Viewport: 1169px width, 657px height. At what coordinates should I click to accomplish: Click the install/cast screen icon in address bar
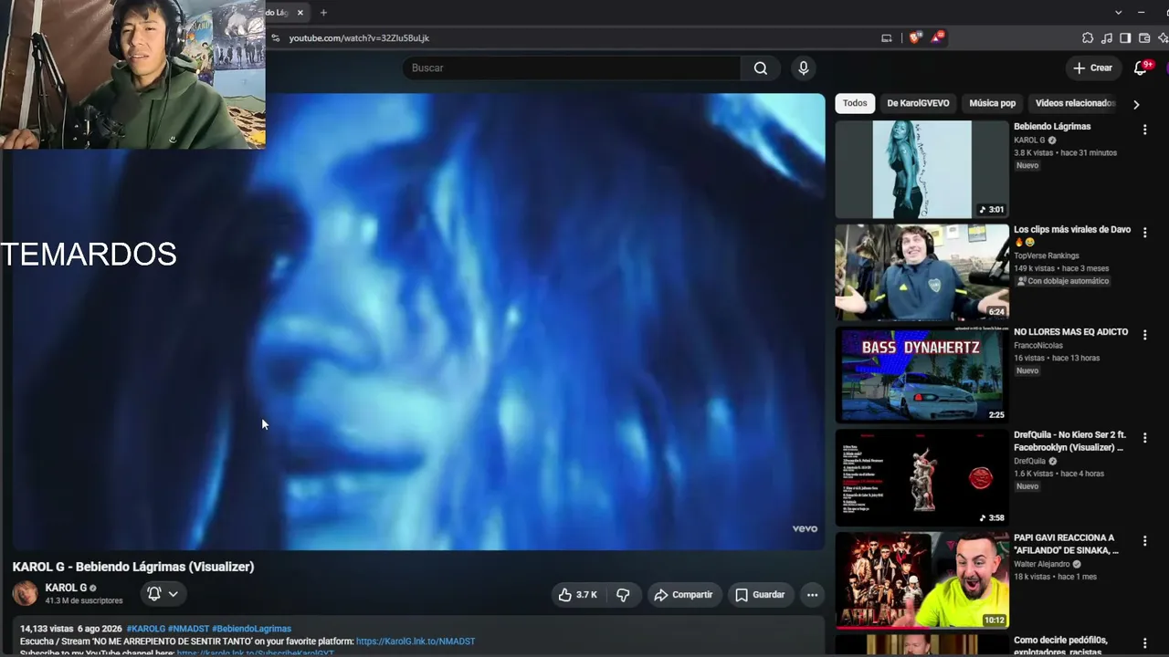coord(886,38)
